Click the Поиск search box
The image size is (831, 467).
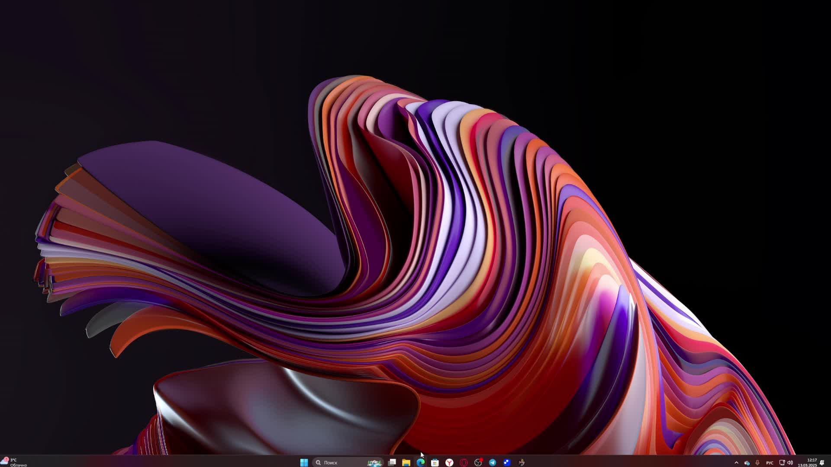coord(348,462)
